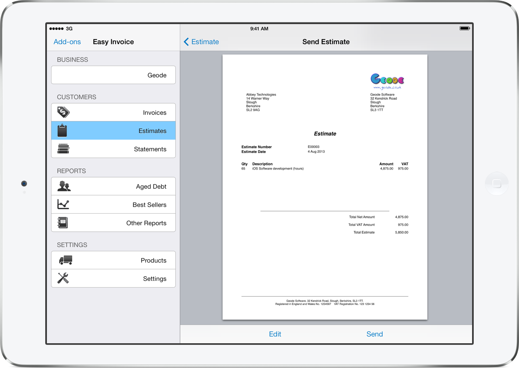Click the Geode logo on the estimate
This screenshot has height=369, width=519.
387,81
